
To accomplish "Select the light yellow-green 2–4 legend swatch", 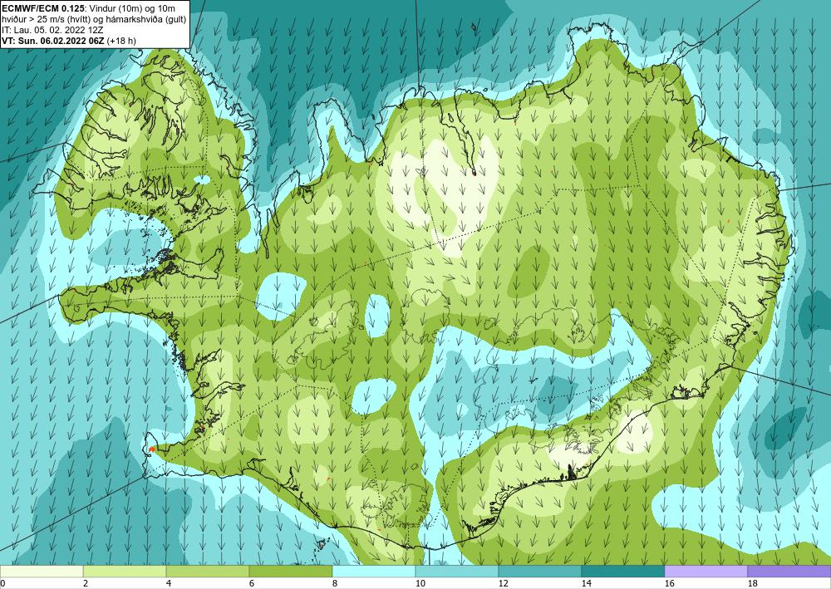I will point(125,571).
